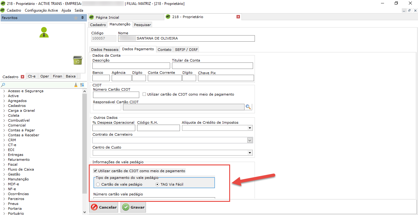Expand the Pneus tree node
Screen dimensions: 418x215
[x=4, y=204]
